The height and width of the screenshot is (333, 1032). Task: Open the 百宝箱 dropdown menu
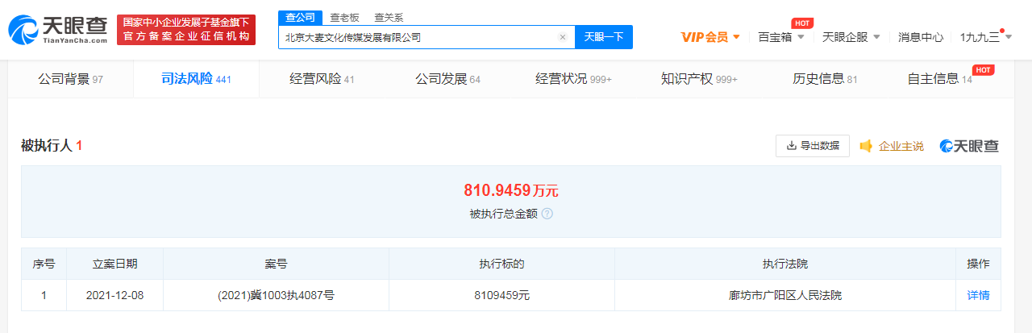coord(780,36)
